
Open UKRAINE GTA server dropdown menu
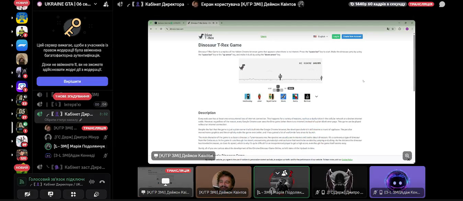tap(95, 4)
